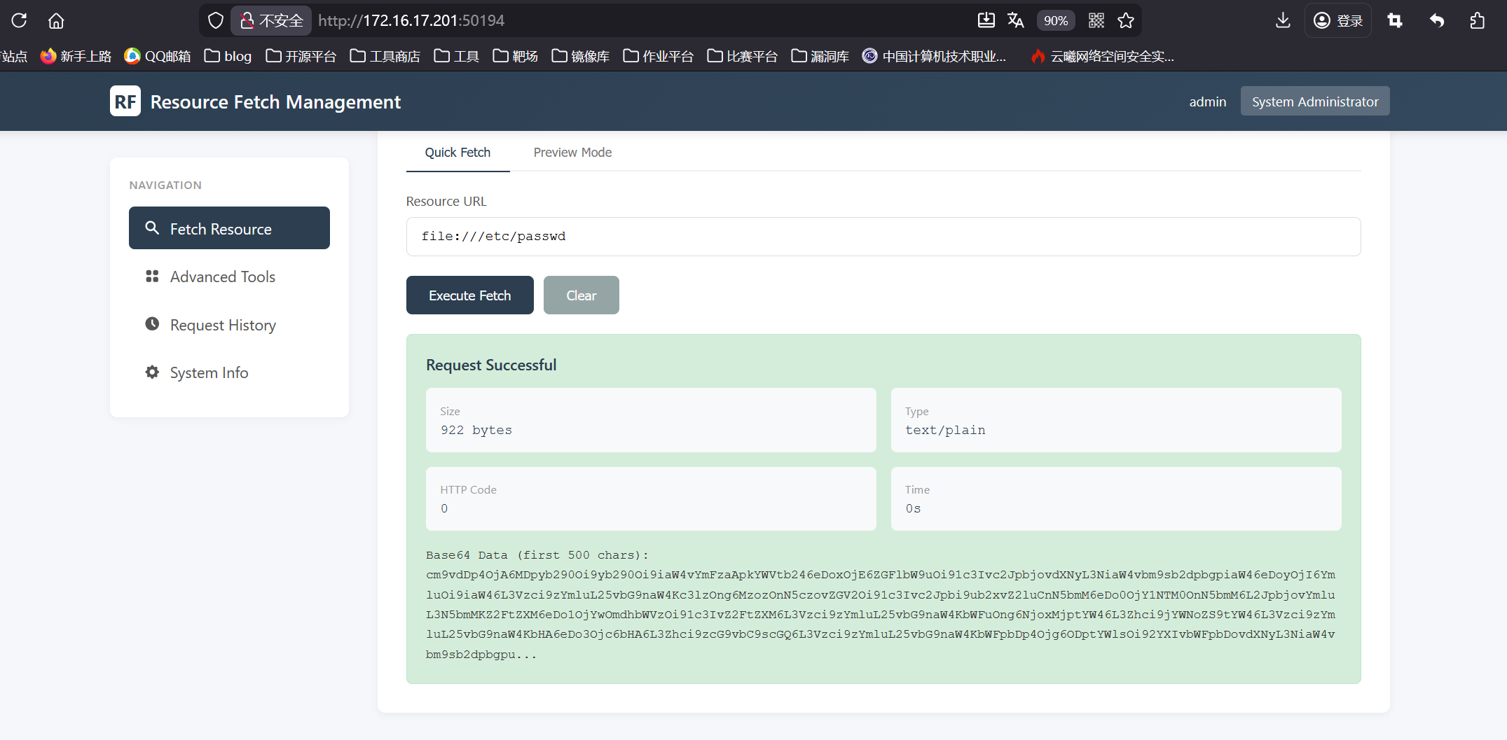Viewport: 1507px width, 740px height.
Task: Click the Request Successful heading
Action: point(491,365)
